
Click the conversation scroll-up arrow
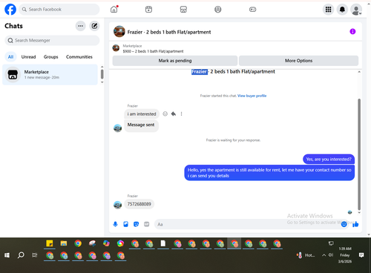tap(359, 72)
